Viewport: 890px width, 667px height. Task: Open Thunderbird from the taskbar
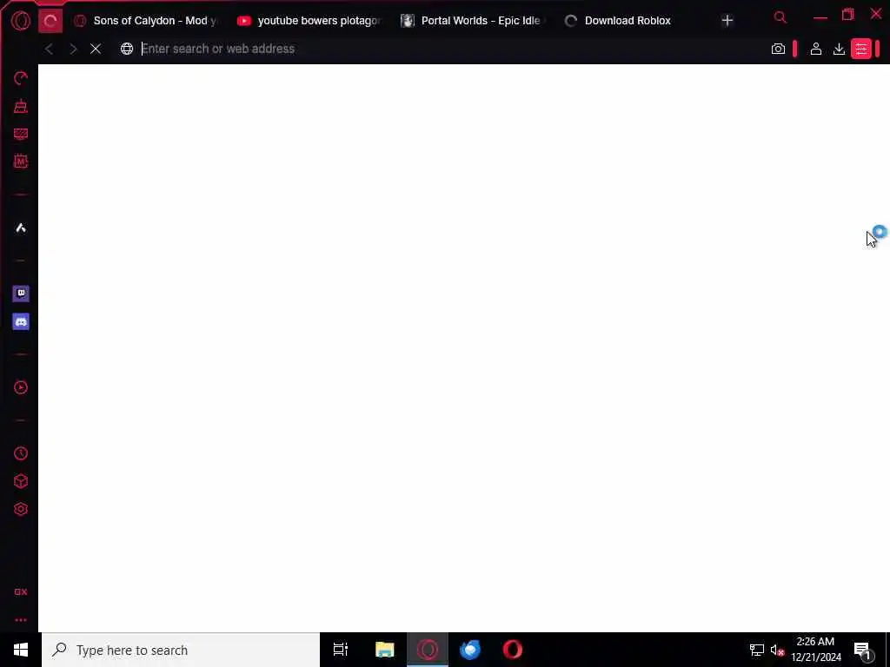(470, 650)
